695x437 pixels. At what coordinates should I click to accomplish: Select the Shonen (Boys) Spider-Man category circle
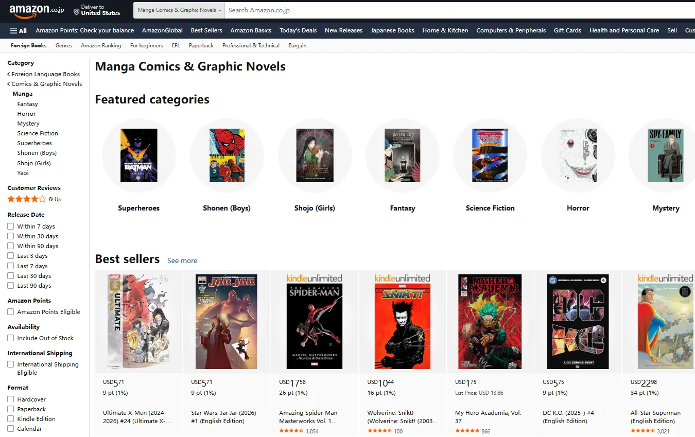tap(227, 155)
